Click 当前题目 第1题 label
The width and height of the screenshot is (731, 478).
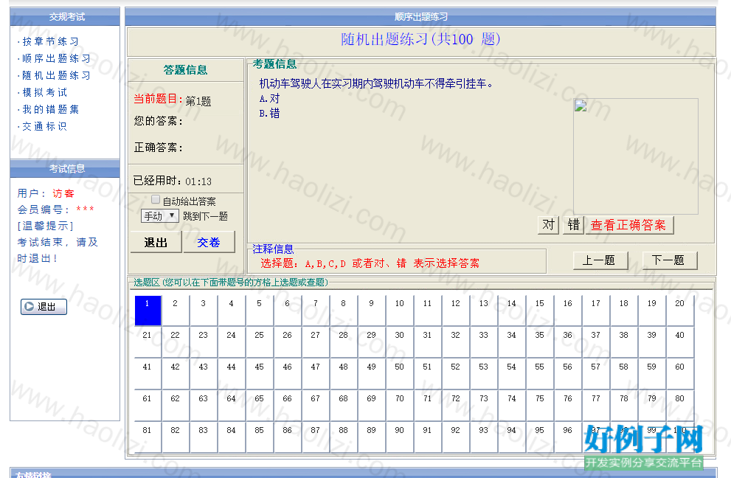point(172,100)
